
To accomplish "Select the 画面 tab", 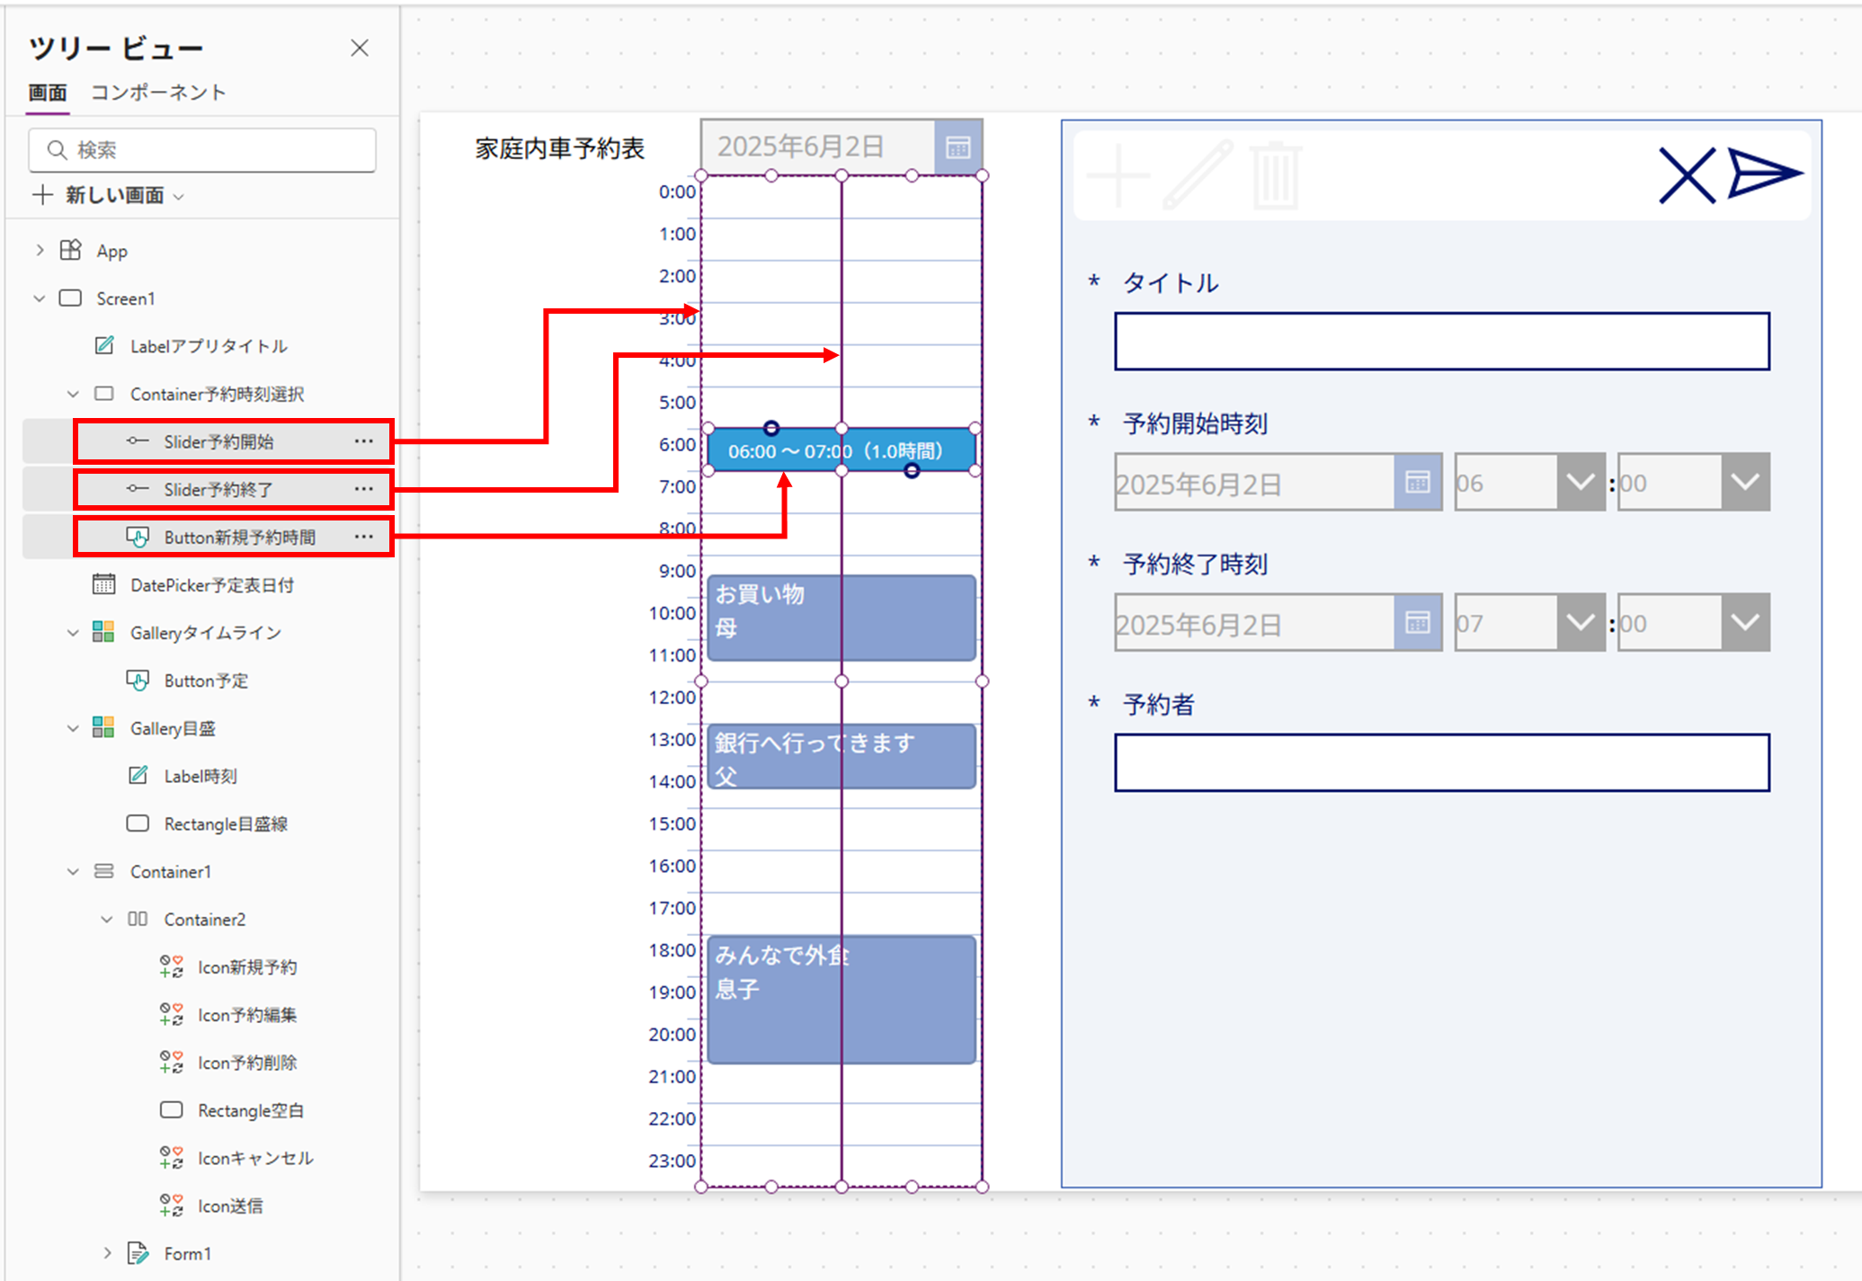I will click(x=47, y=93).
